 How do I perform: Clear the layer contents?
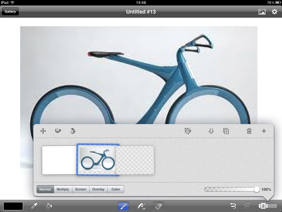pos(188,131)
